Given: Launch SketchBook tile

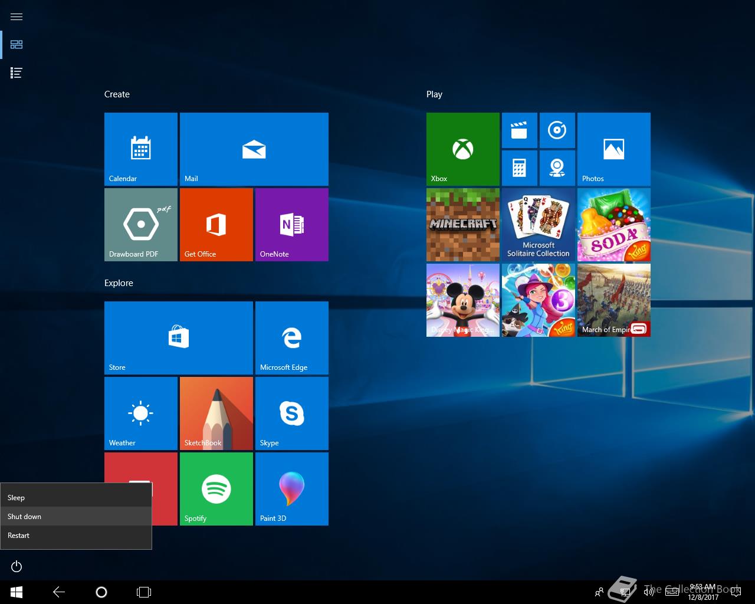Looking at the screenshot, I should point(216,413).
